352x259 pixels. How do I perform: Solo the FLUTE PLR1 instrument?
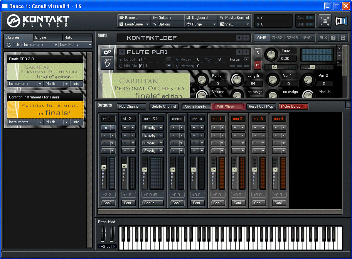pyautogui.click(x=258, y=52)
